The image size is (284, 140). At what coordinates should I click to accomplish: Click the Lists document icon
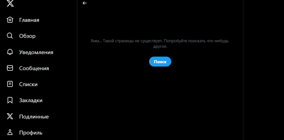point(10,84)
